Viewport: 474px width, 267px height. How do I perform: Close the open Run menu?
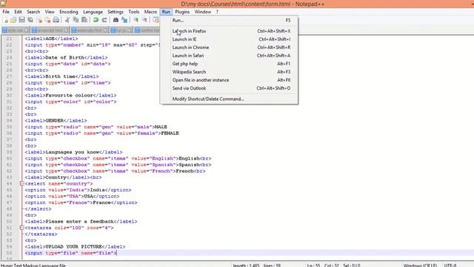coord(166,12)
